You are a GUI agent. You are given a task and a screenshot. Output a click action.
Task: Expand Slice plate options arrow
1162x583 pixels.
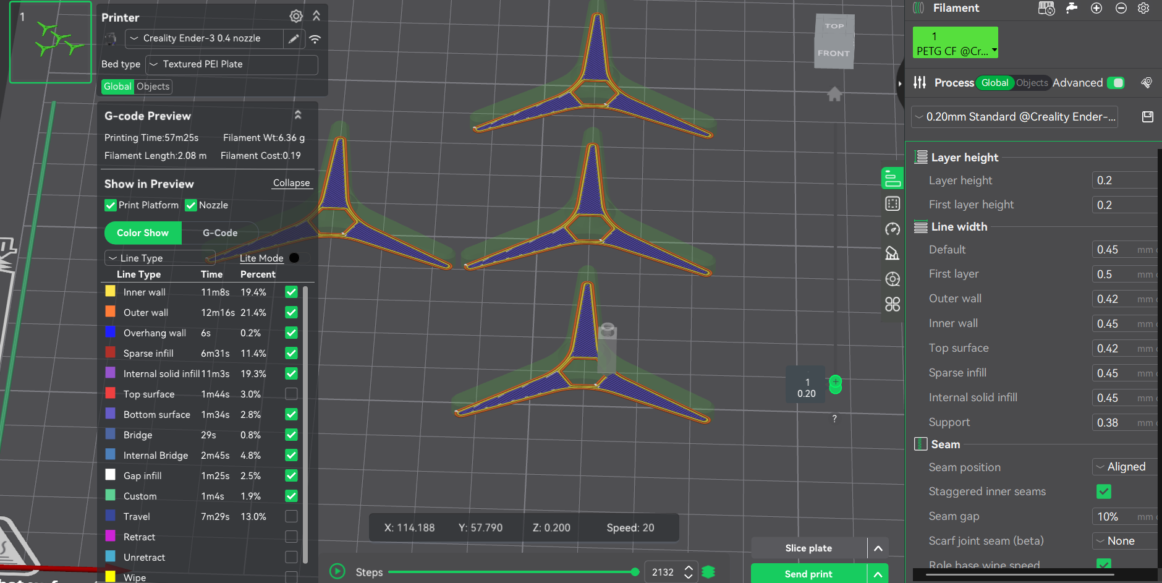click(878, 548)
